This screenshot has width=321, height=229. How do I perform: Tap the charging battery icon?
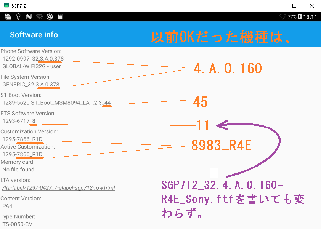point(300,17)
